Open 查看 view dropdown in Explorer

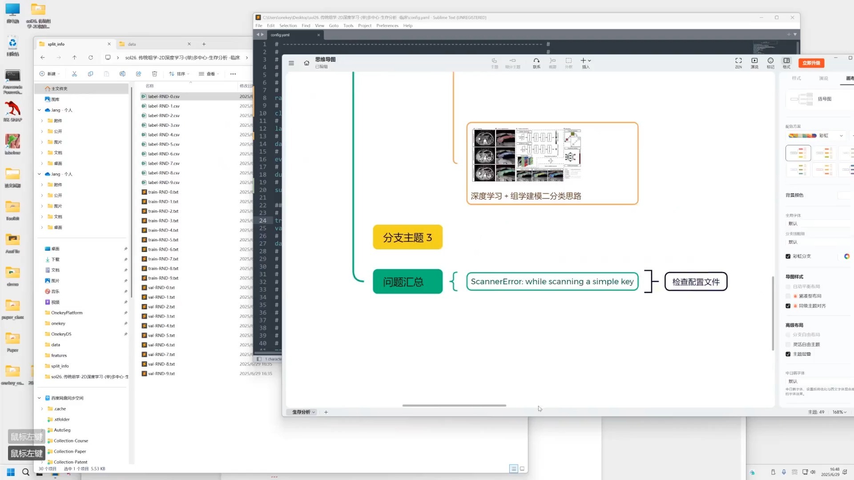tap(209, 74)
